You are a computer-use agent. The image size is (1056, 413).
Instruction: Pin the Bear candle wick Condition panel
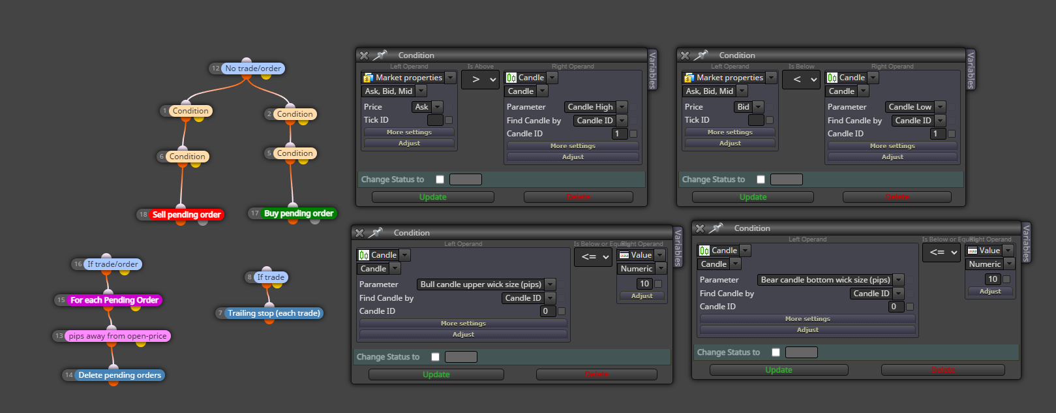[x=716, y=228]
